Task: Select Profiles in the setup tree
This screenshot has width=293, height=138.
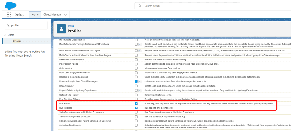Action: pyautogui.click(x=17, y=41)
